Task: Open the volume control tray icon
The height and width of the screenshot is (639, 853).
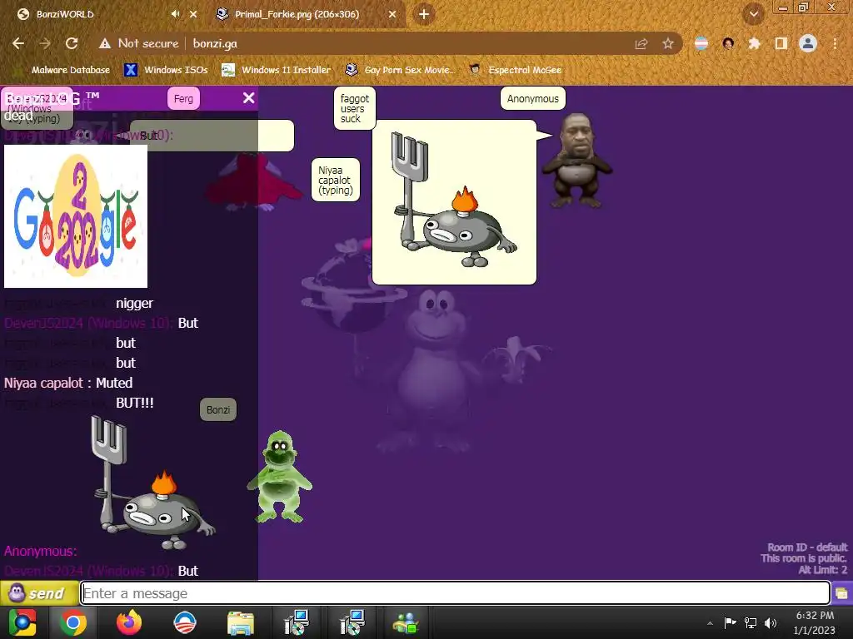Action: (x=771, y=622)
